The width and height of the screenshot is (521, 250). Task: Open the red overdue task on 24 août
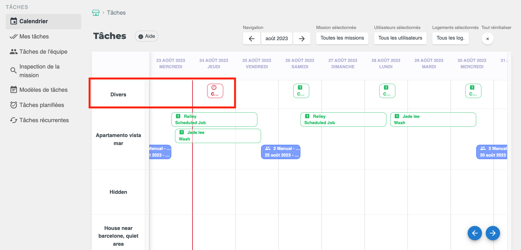(215, 91)
